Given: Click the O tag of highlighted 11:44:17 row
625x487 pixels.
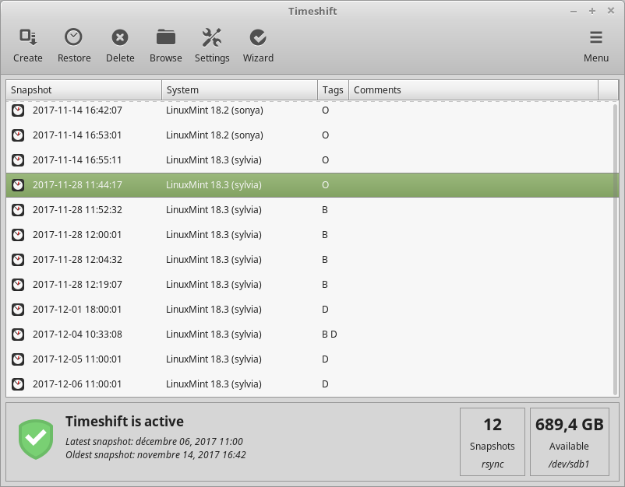Looking at the screenshot, I should 325,185.
